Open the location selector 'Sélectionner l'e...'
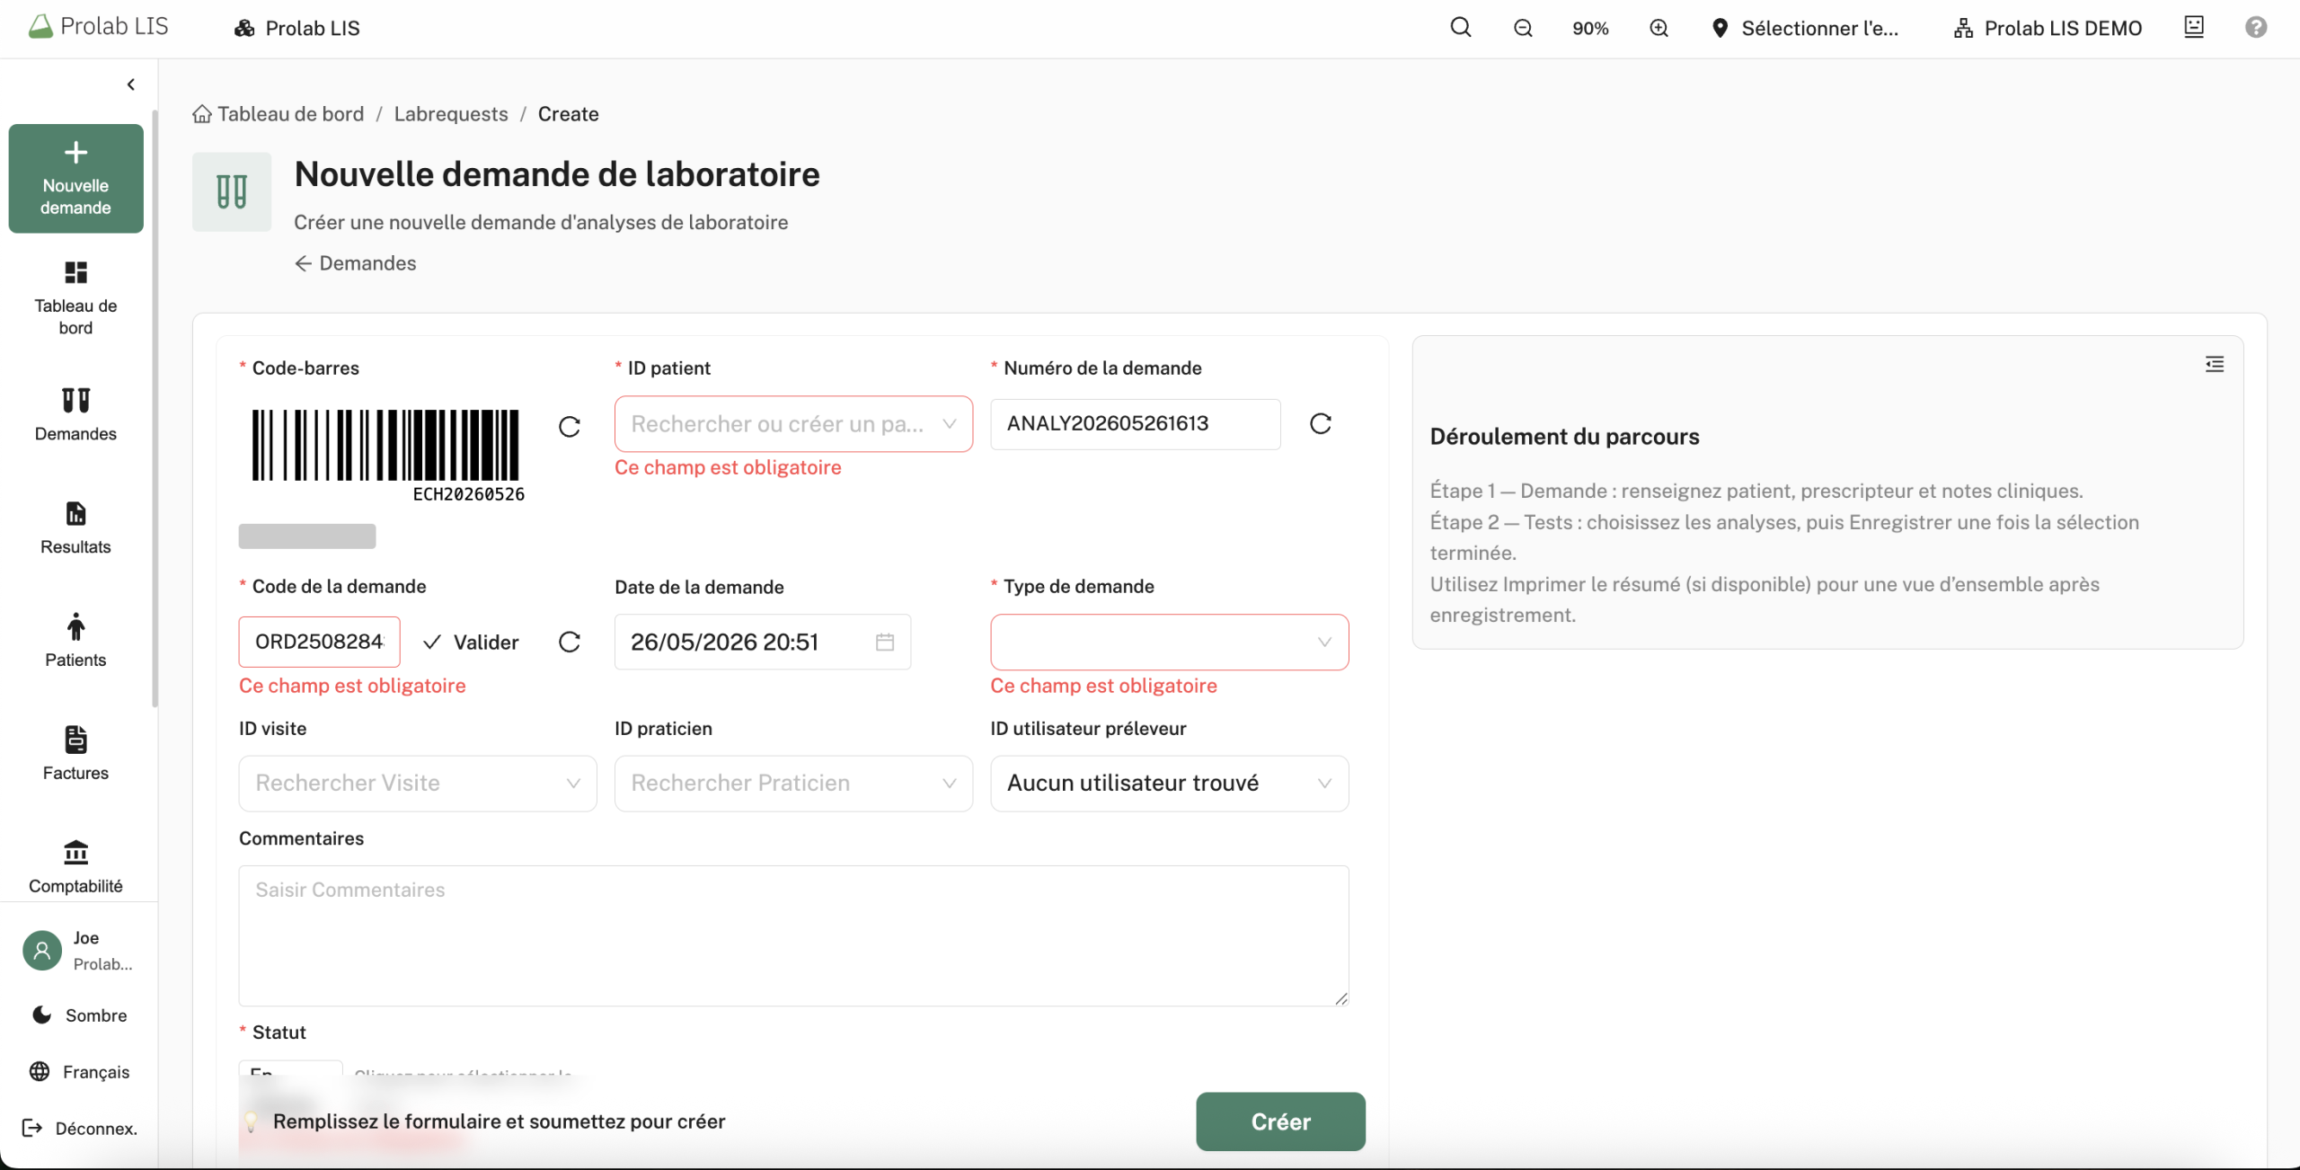2300x1170 pixels. click(x=1806, y=28)
